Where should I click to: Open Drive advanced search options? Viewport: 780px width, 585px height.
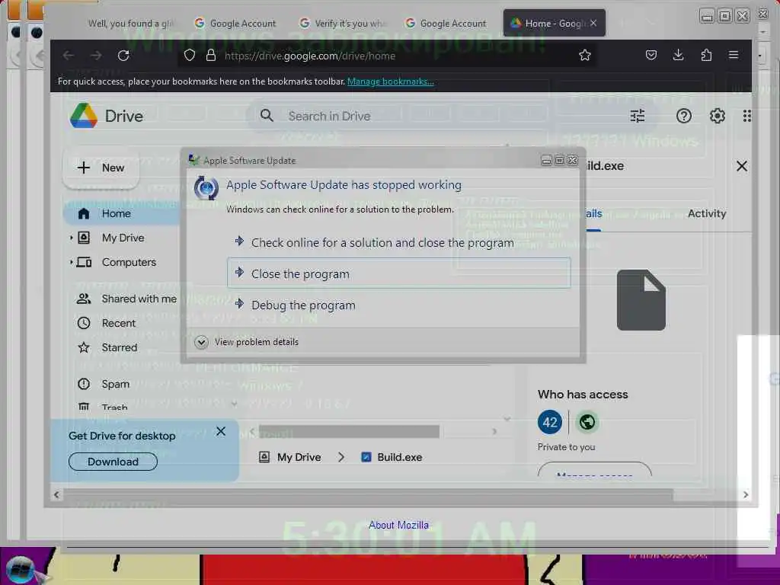pos(638,116)
